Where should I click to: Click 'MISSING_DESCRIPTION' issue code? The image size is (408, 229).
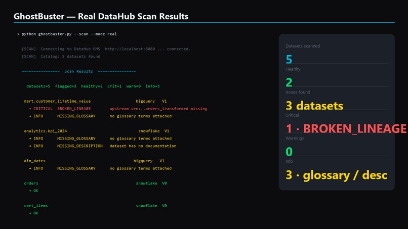(80, 146)
